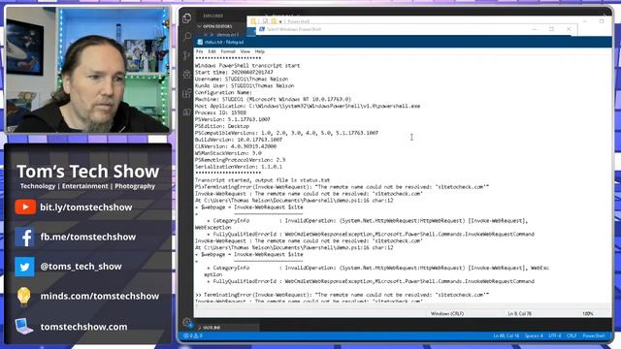Click the PowerShell window title icon
Viewport: 621px width, 349px height.
tap(261, 29)
